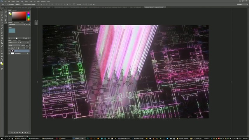Click lock all icon in Layers panel
This screenshot has height=140, width=249.
[x=18, y=48]
